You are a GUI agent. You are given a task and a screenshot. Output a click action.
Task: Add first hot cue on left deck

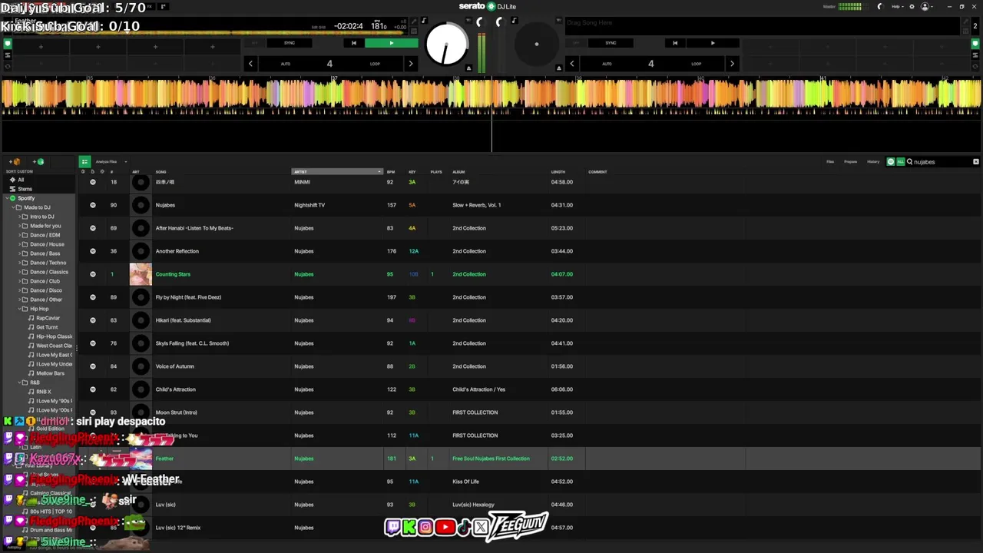[x=41, y=47]
